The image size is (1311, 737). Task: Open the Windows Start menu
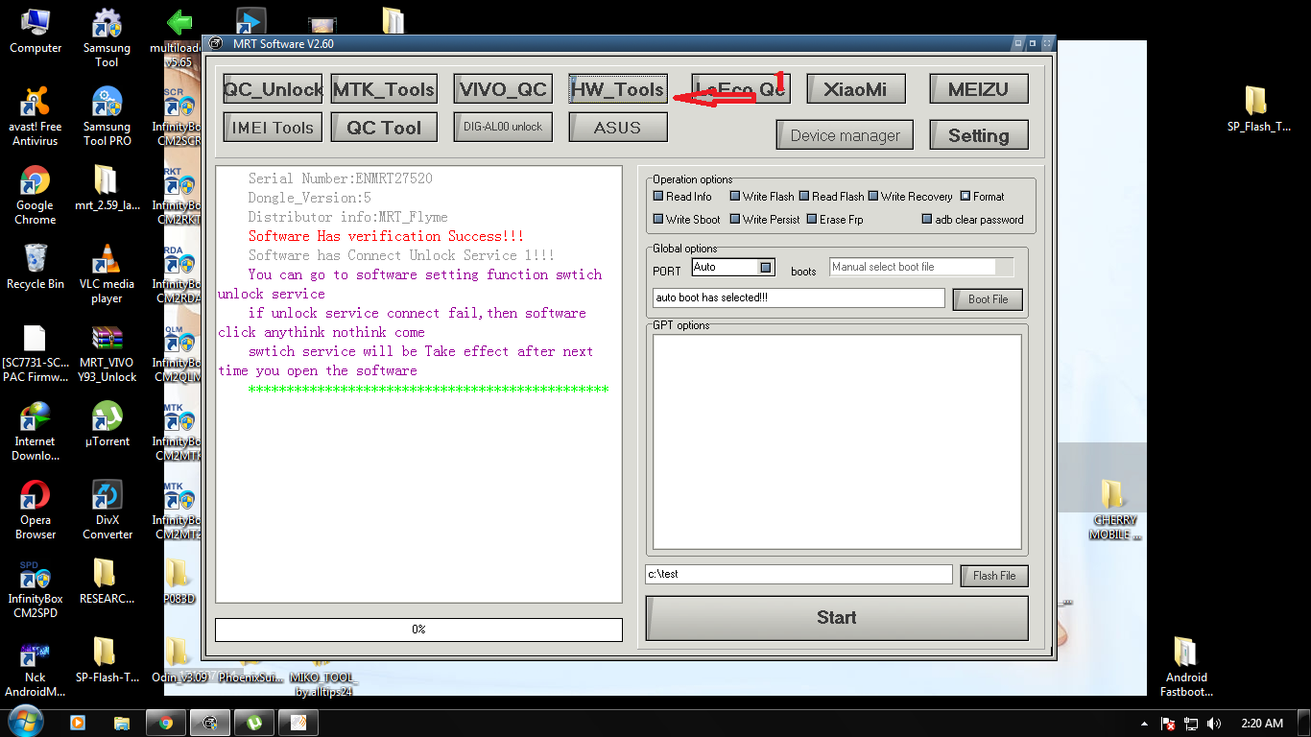(x=25, y=722)
